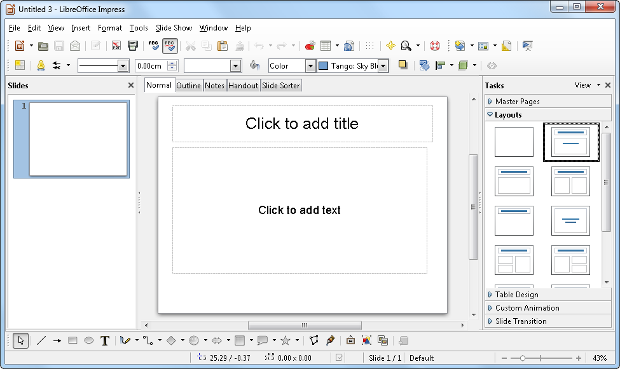Toggle Points edit mode
The width and height of the screenshot is (620, 369).
click(314, 340)
